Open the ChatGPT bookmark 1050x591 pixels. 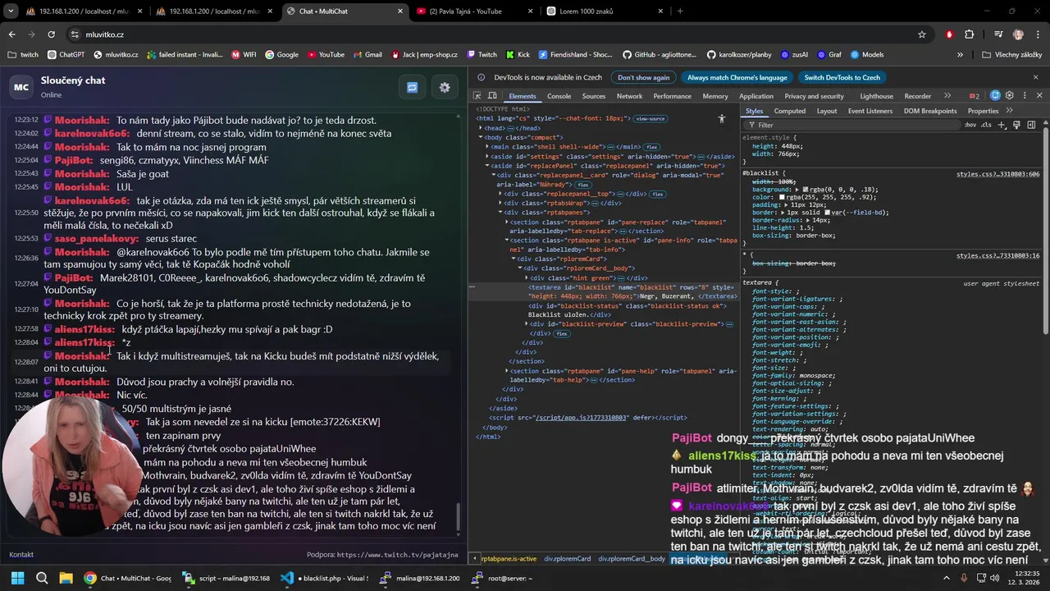point(66,54)
